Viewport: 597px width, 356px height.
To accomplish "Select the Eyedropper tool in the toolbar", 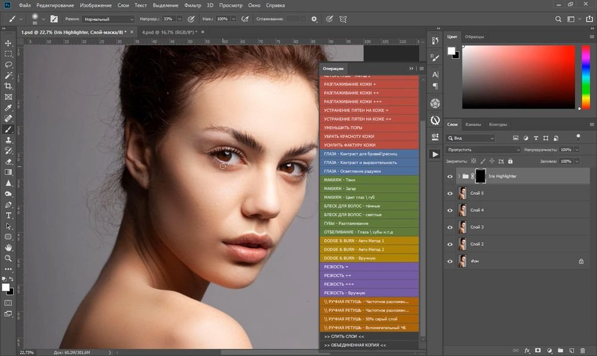I will pyautogui.click(x=8, y=107).
